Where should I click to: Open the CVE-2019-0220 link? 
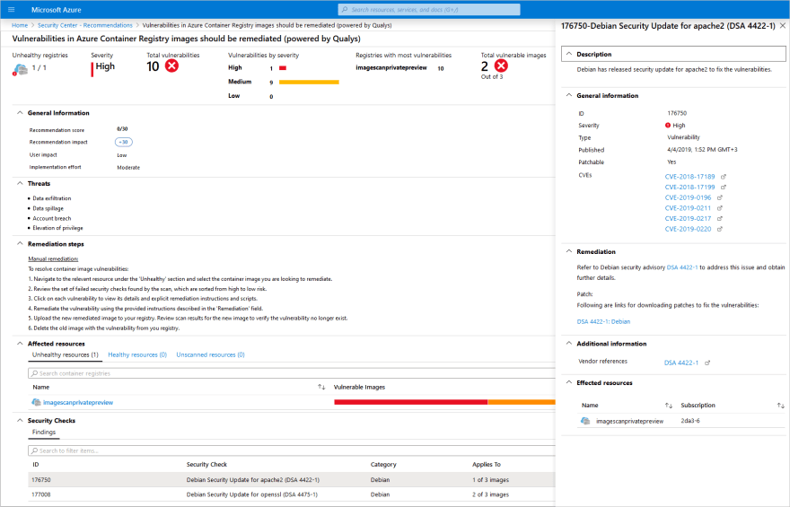[688, 229]
